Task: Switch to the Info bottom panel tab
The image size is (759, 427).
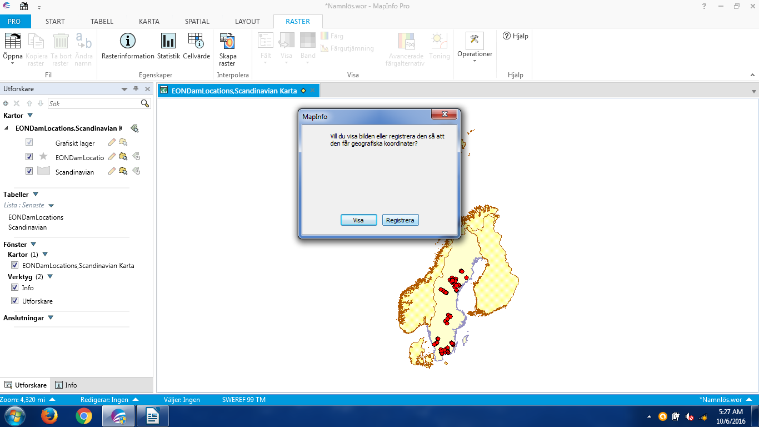Action: (x=66, y=385)
